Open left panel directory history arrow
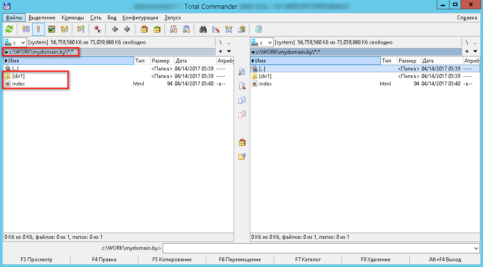 (229, 52)
